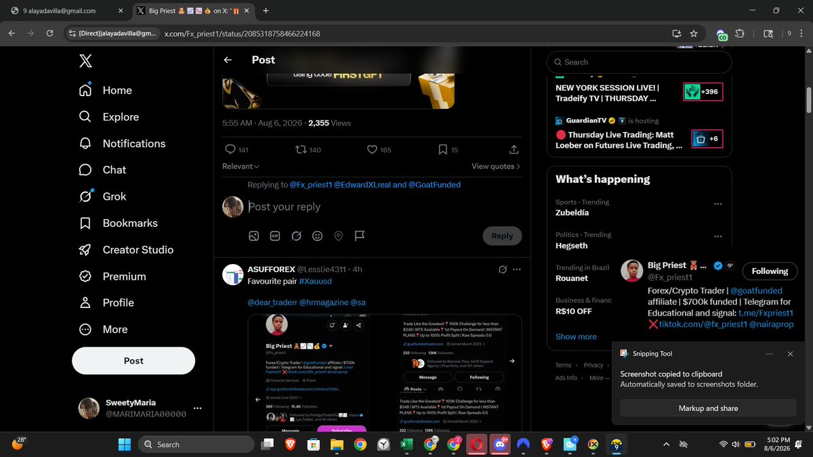This screenshot has height=457, width=813.
Task: Open the Snipping Tool notification options
Action: [x=769, y=353]
